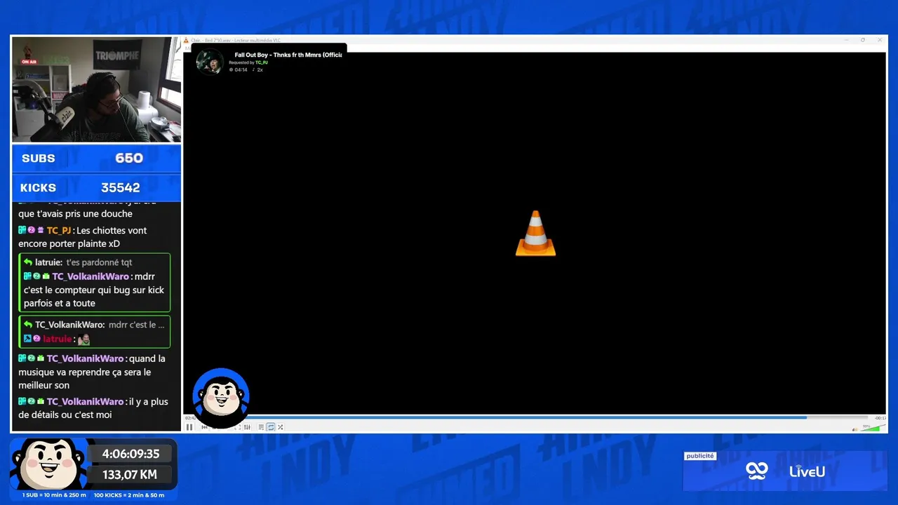Click the monkey mascot avatar over VLC
This screenshot has width=898, height=505.
pyautogui.click(x=221, y=397)
